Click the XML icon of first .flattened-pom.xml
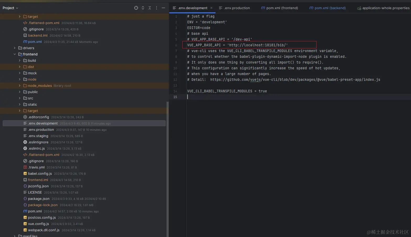This screenshot has width=411, height=237. [x=25, y=23]
